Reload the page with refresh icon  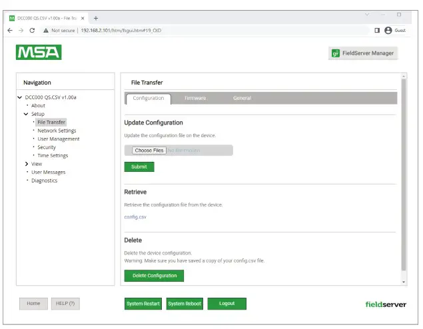tap(32, 31)
